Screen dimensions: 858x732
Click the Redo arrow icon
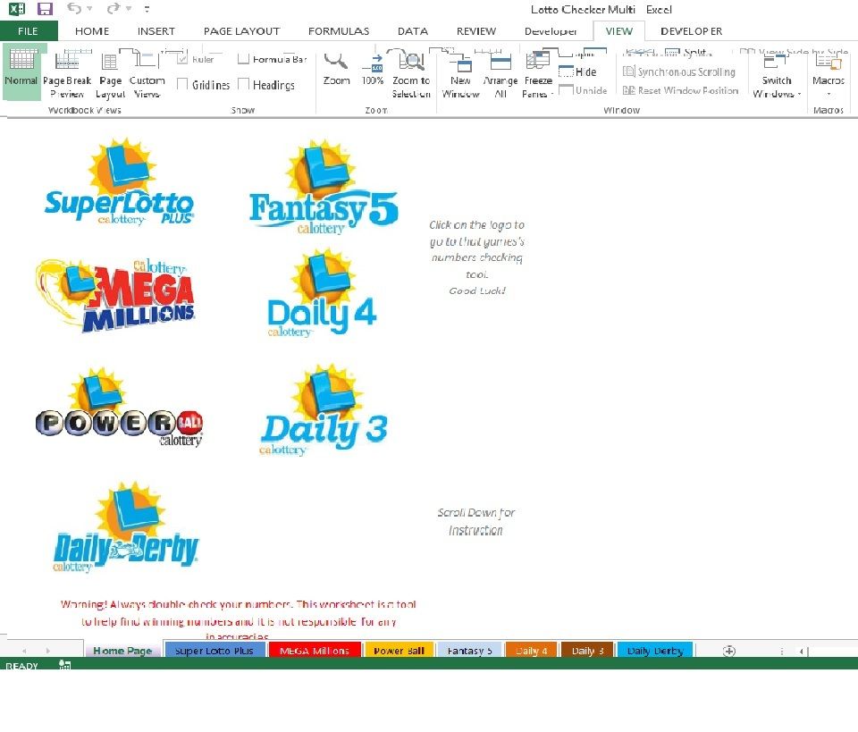click(114, 8)
